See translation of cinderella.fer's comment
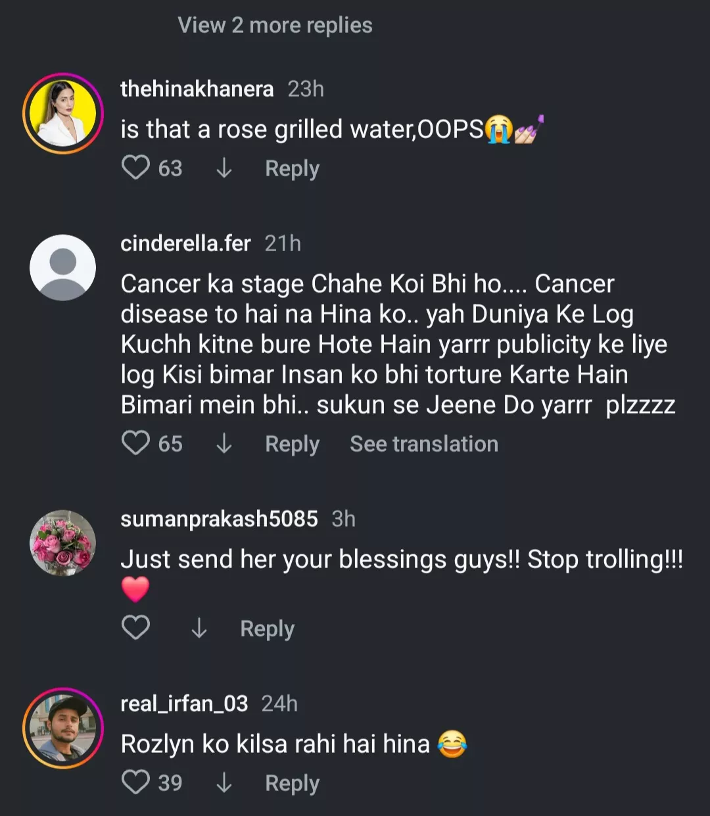 coord(423,444)
